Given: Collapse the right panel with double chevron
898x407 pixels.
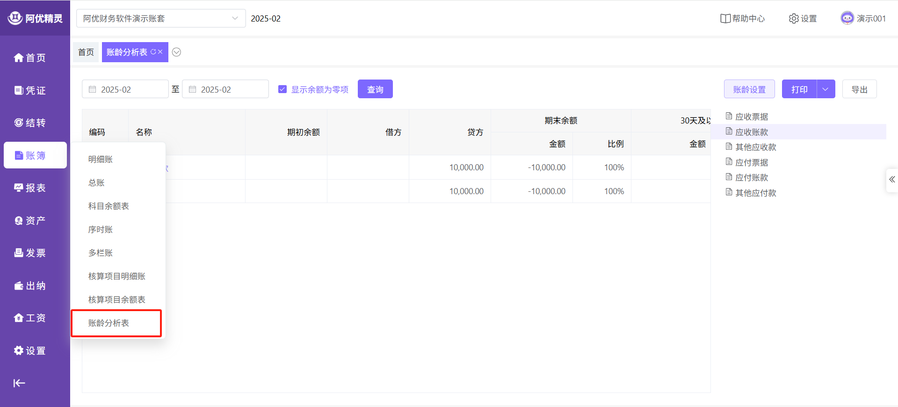Looking at the screenshot, I should 892,180.
